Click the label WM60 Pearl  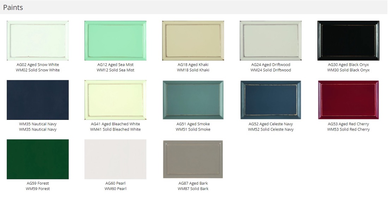(115, 189)
